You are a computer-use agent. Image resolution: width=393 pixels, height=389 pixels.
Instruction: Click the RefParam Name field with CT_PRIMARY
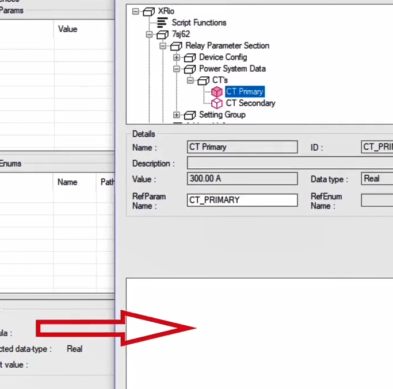tap(242, 200)
